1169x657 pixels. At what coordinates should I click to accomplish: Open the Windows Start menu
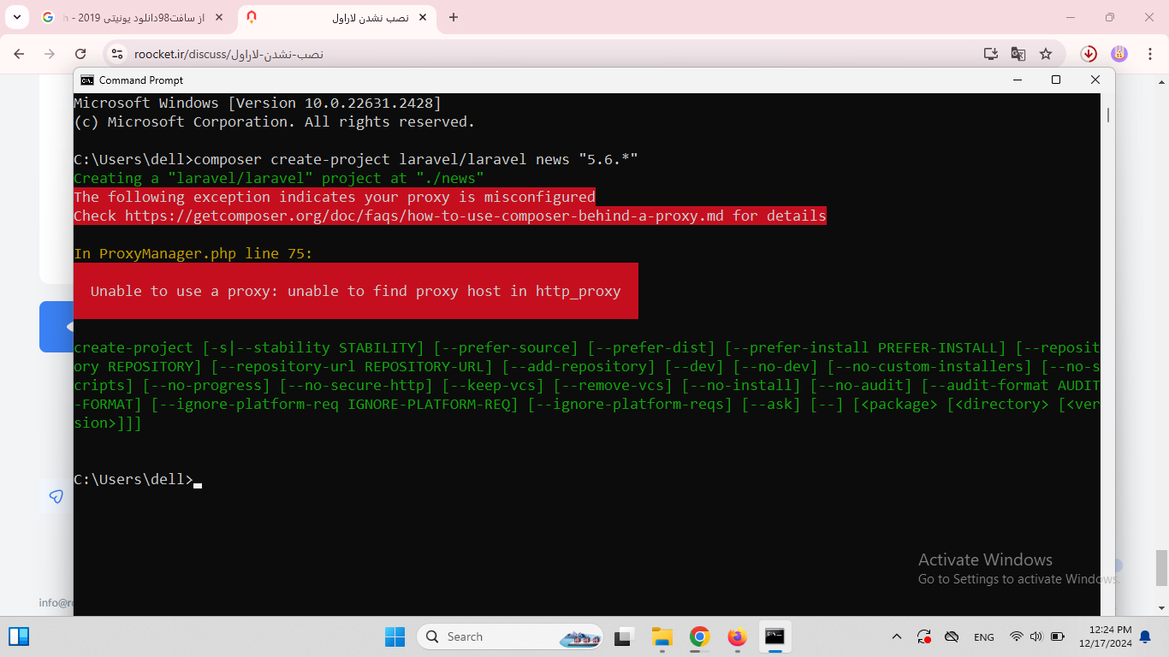point(395,636)
